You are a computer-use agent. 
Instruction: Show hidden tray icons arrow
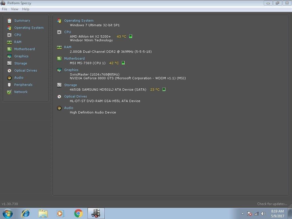(x=242, y=214)
